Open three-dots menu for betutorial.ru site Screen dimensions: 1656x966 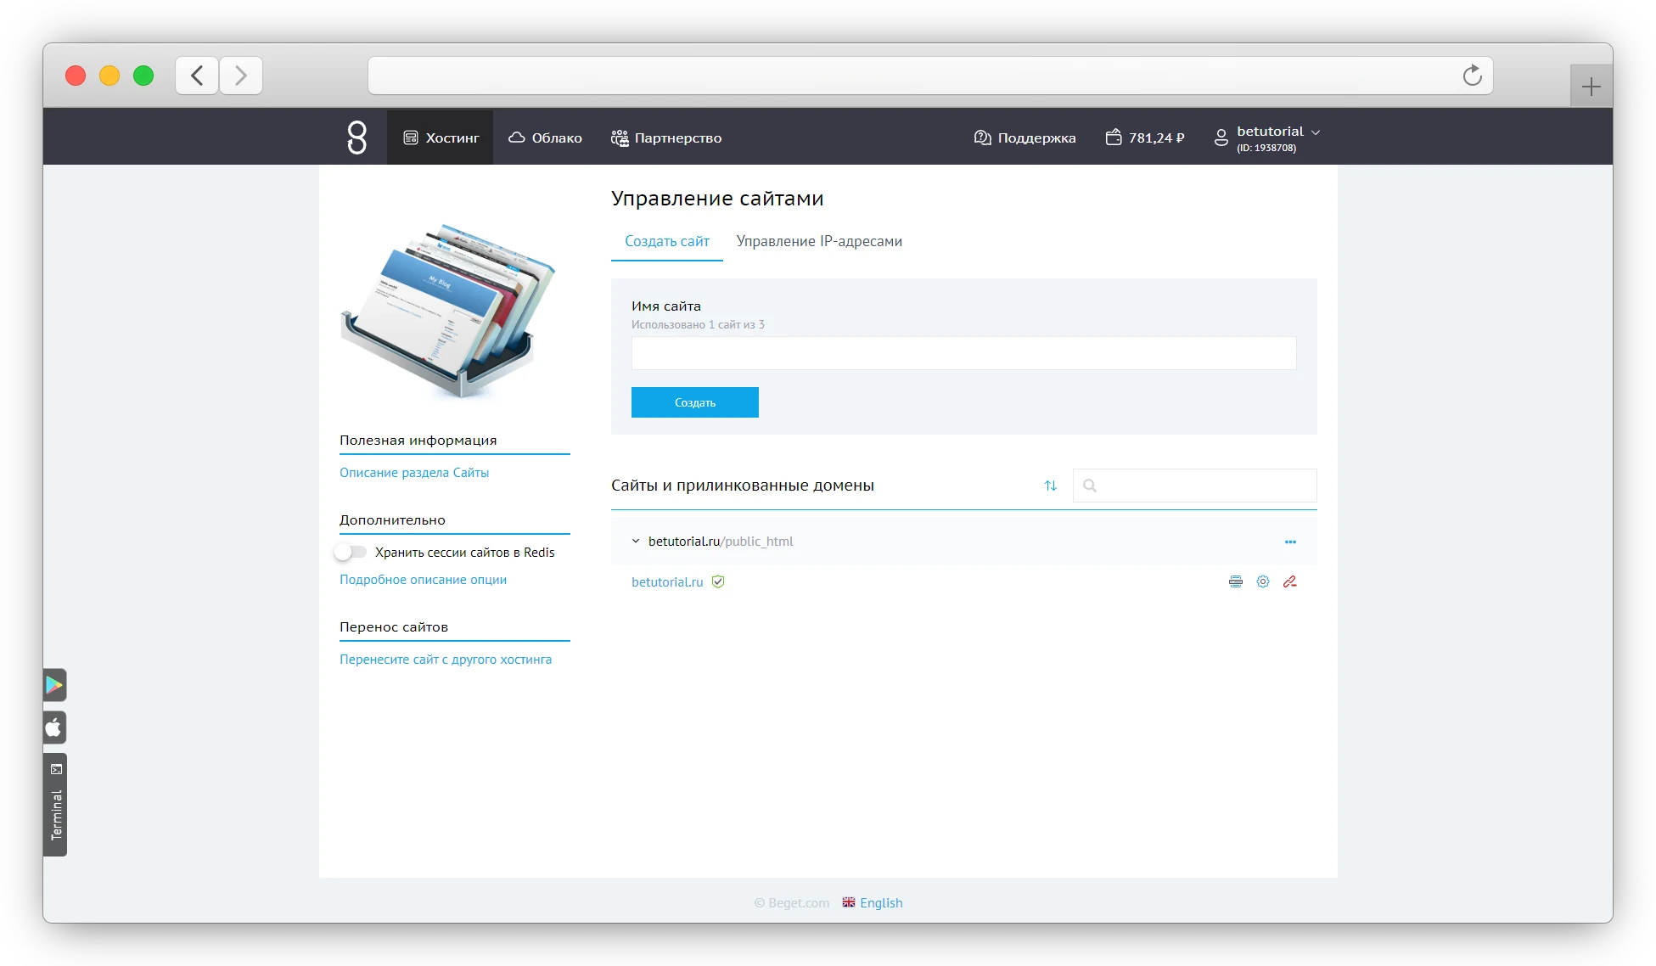click(1290, 542)
